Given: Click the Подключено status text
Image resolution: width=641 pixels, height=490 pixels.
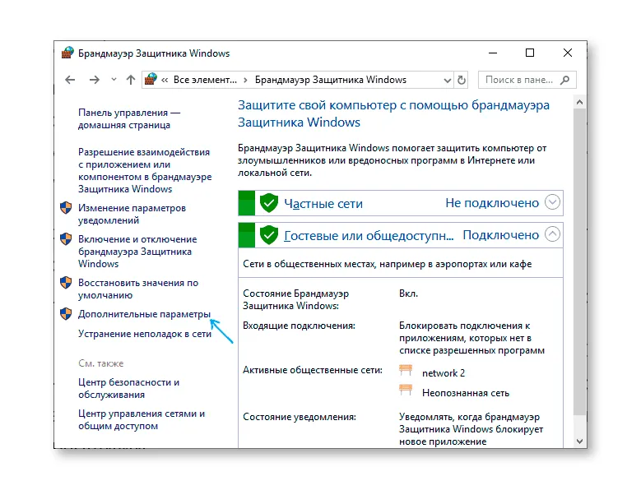Looking at the screenshot, I should pos(501,235).
